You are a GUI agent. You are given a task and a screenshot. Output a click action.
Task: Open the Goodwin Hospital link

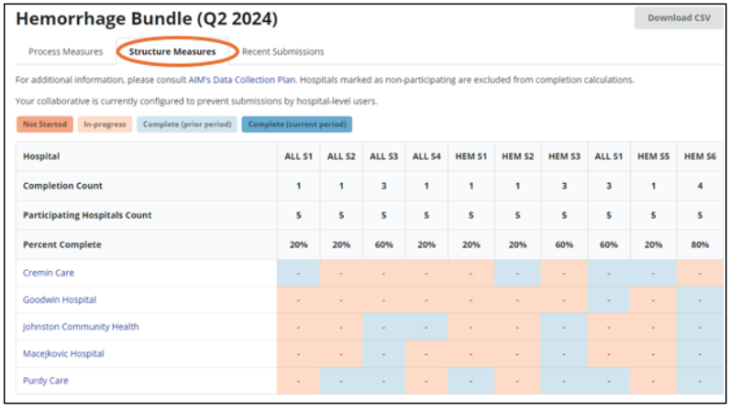click(60, 300)
